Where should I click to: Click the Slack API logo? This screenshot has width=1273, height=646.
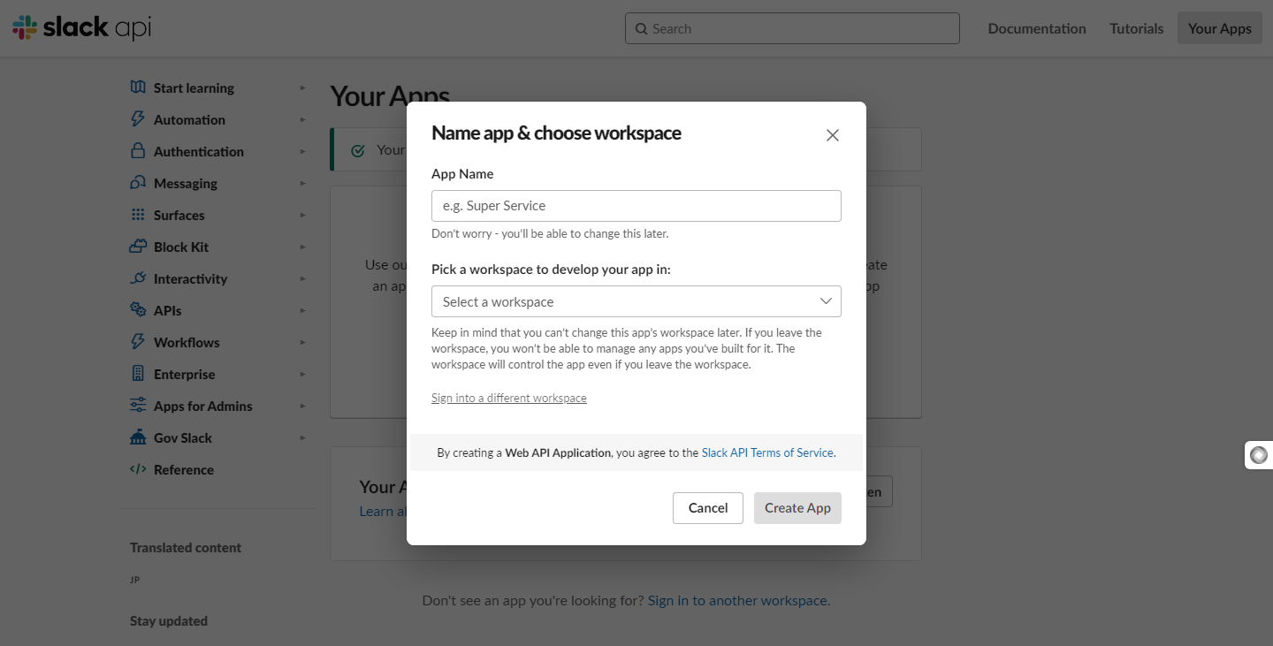click(81, 28)
